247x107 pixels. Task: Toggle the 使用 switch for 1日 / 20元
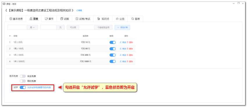point(112,42)
